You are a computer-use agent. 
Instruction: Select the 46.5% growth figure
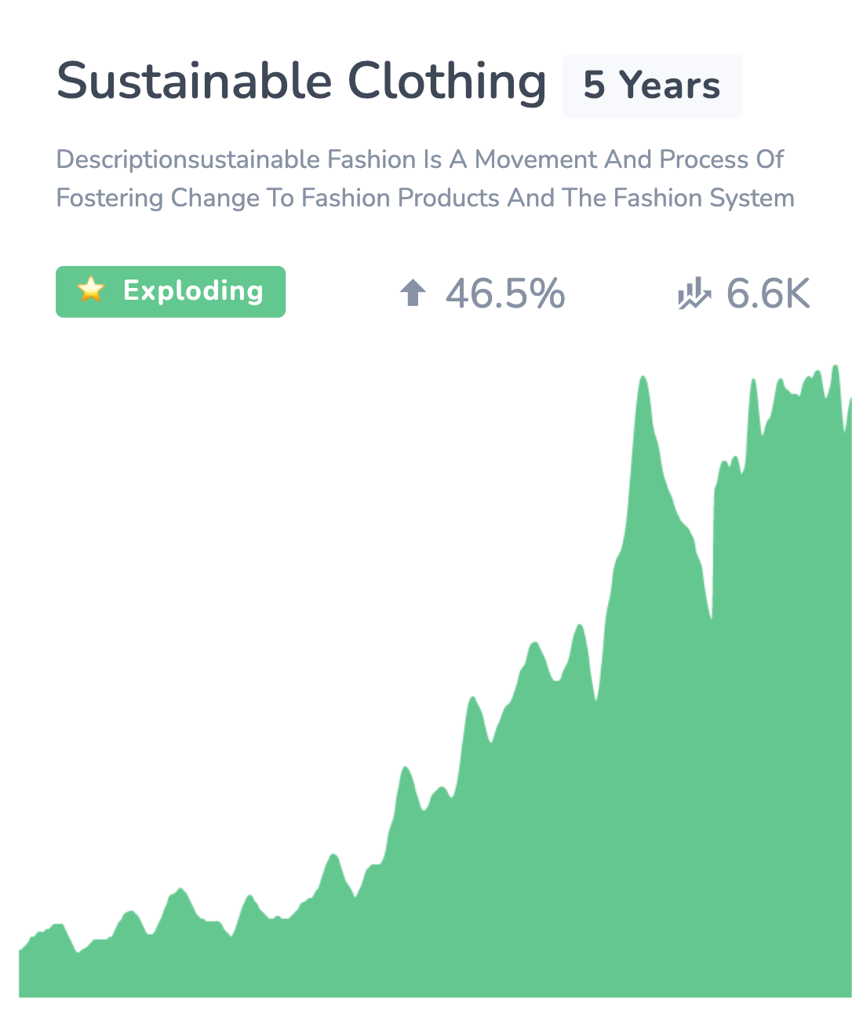click(x=505, y=294)
